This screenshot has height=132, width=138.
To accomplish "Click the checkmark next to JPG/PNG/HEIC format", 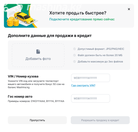I will pos(75,49).
